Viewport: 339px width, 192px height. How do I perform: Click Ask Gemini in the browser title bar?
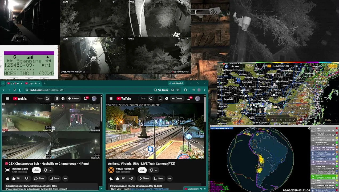pos(176,83)
